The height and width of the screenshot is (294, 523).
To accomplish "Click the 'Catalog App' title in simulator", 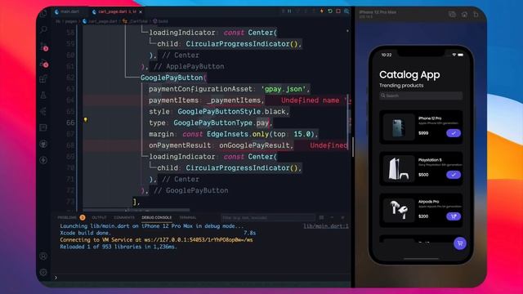I will tap(409, 74).
